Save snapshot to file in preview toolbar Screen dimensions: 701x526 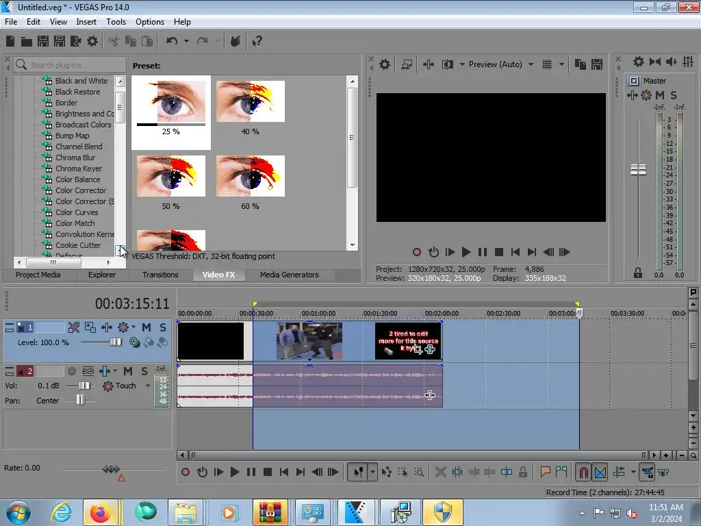[597, 64]
